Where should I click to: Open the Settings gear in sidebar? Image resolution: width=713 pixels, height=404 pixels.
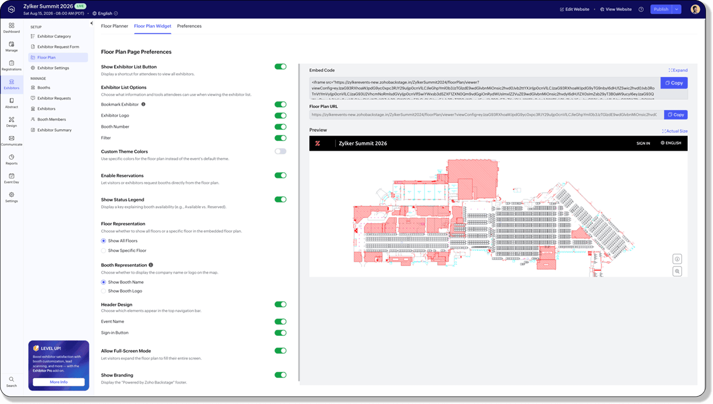[11, 197]
